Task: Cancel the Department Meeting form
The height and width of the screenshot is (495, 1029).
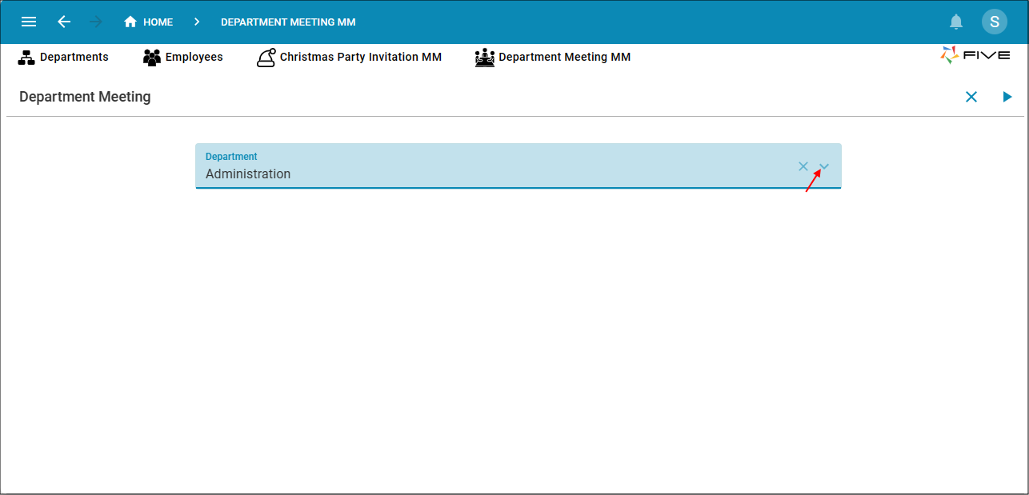Action: 971,97
